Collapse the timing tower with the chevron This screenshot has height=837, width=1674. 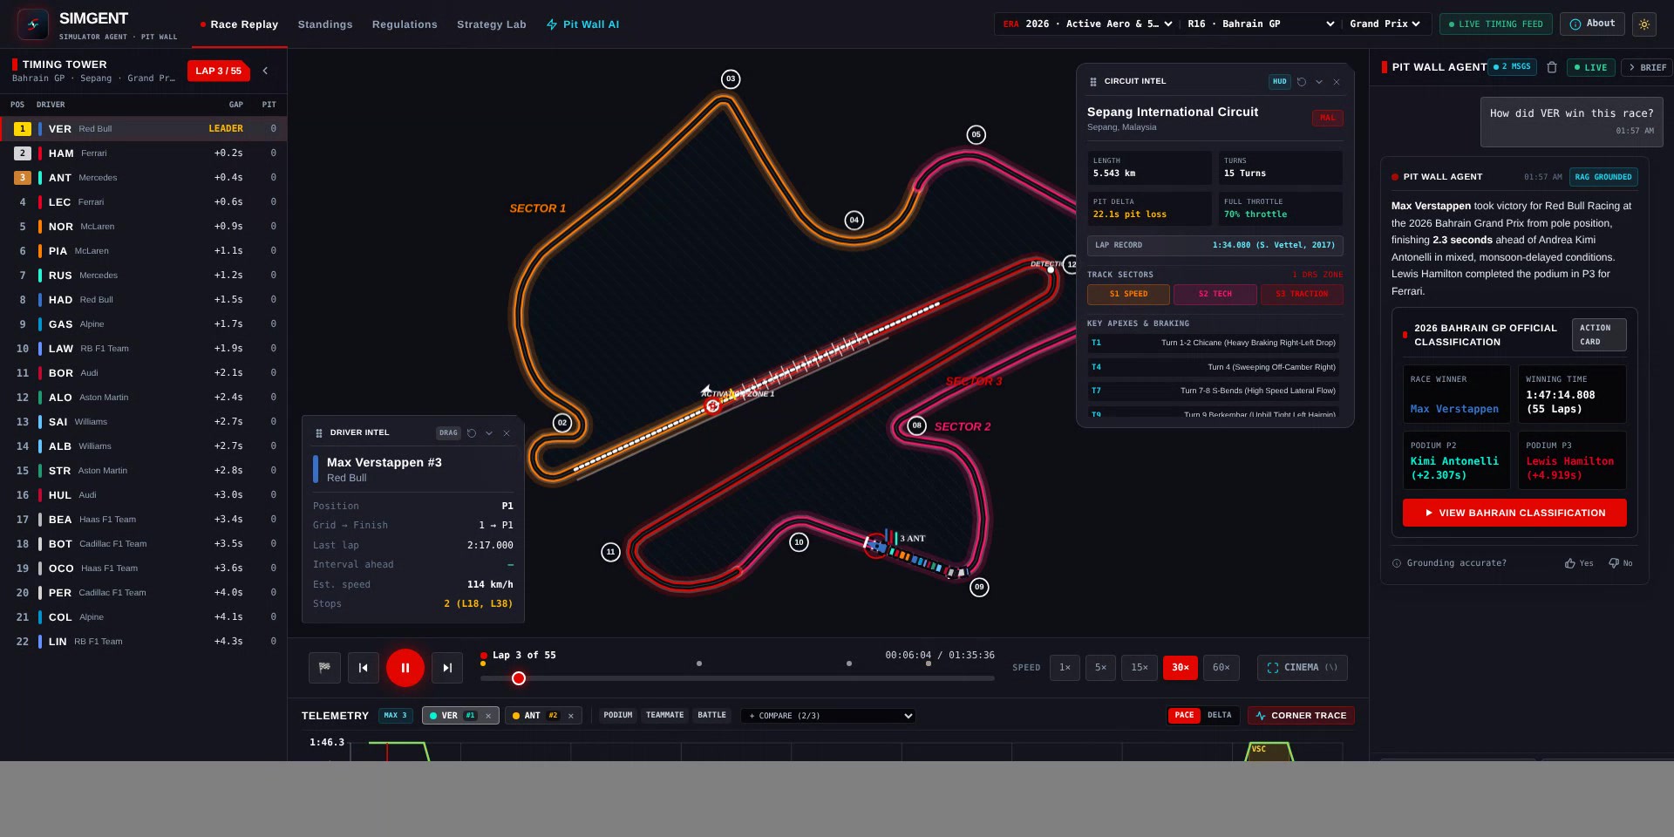(x=265, y=71)
